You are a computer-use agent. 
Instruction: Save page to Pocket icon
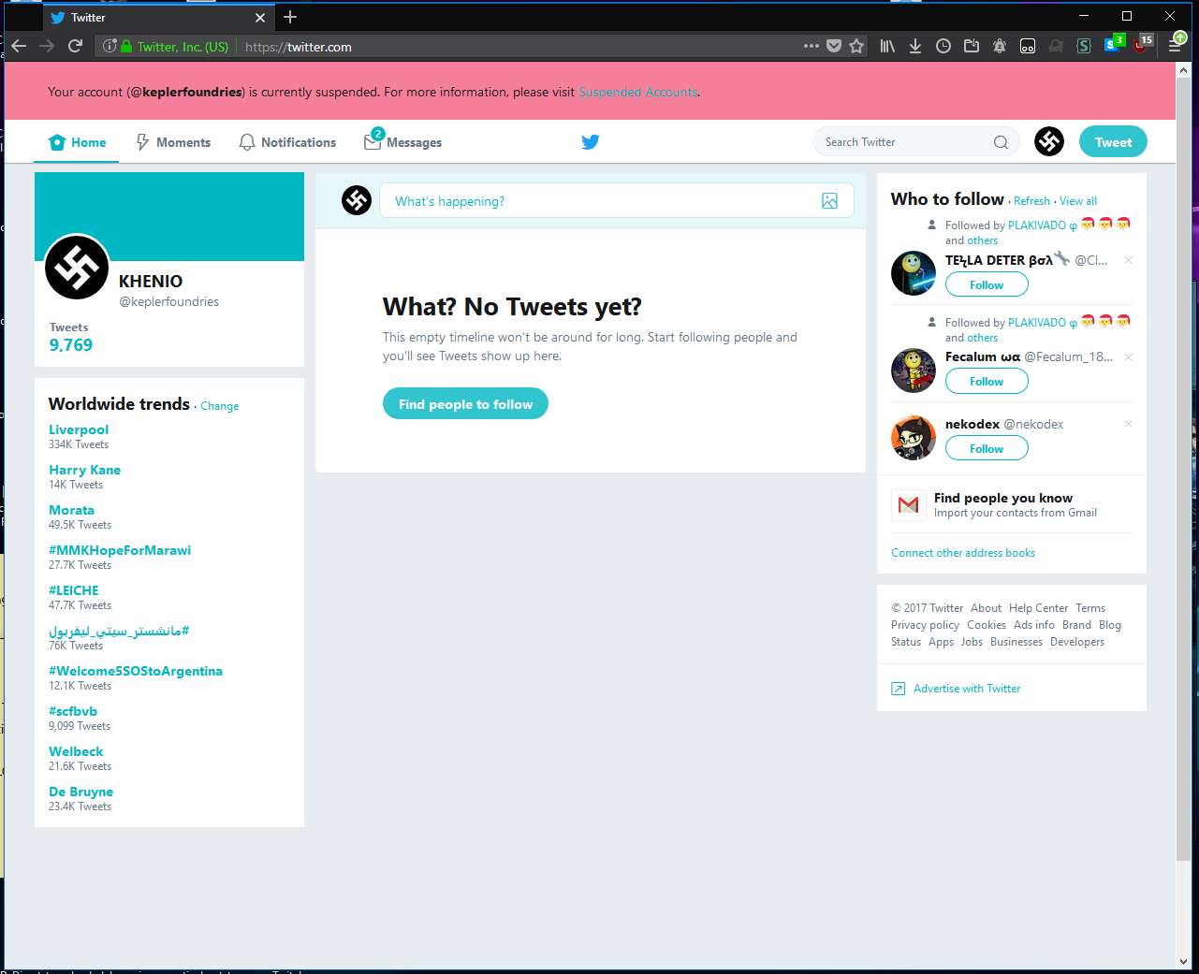point(834,46)
